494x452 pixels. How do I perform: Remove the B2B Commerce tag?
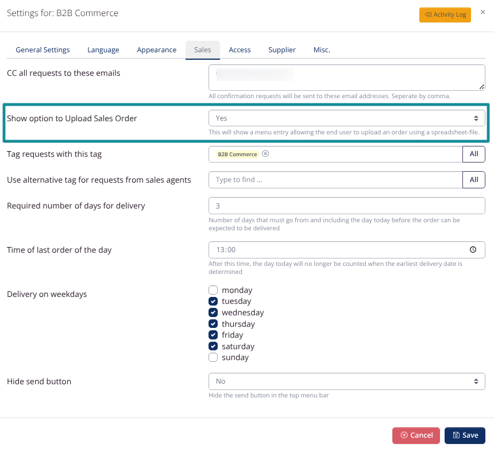coord(265,154)
